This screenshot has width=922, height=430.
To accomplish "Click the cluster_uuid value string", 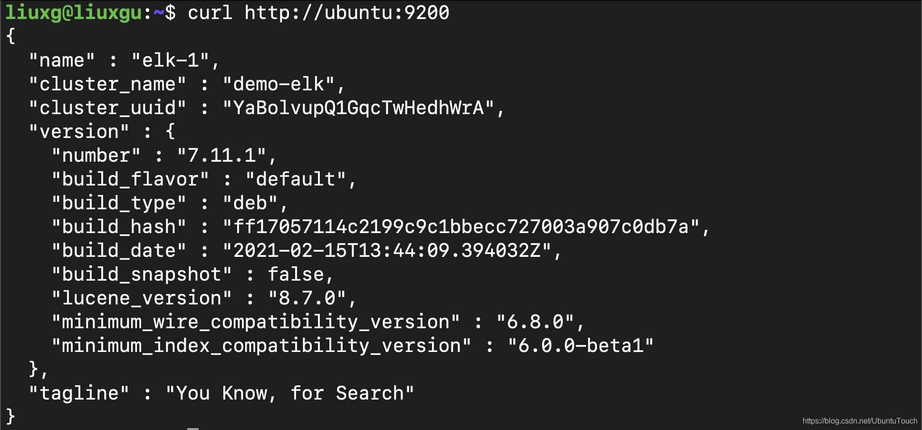I will (358, 108).
